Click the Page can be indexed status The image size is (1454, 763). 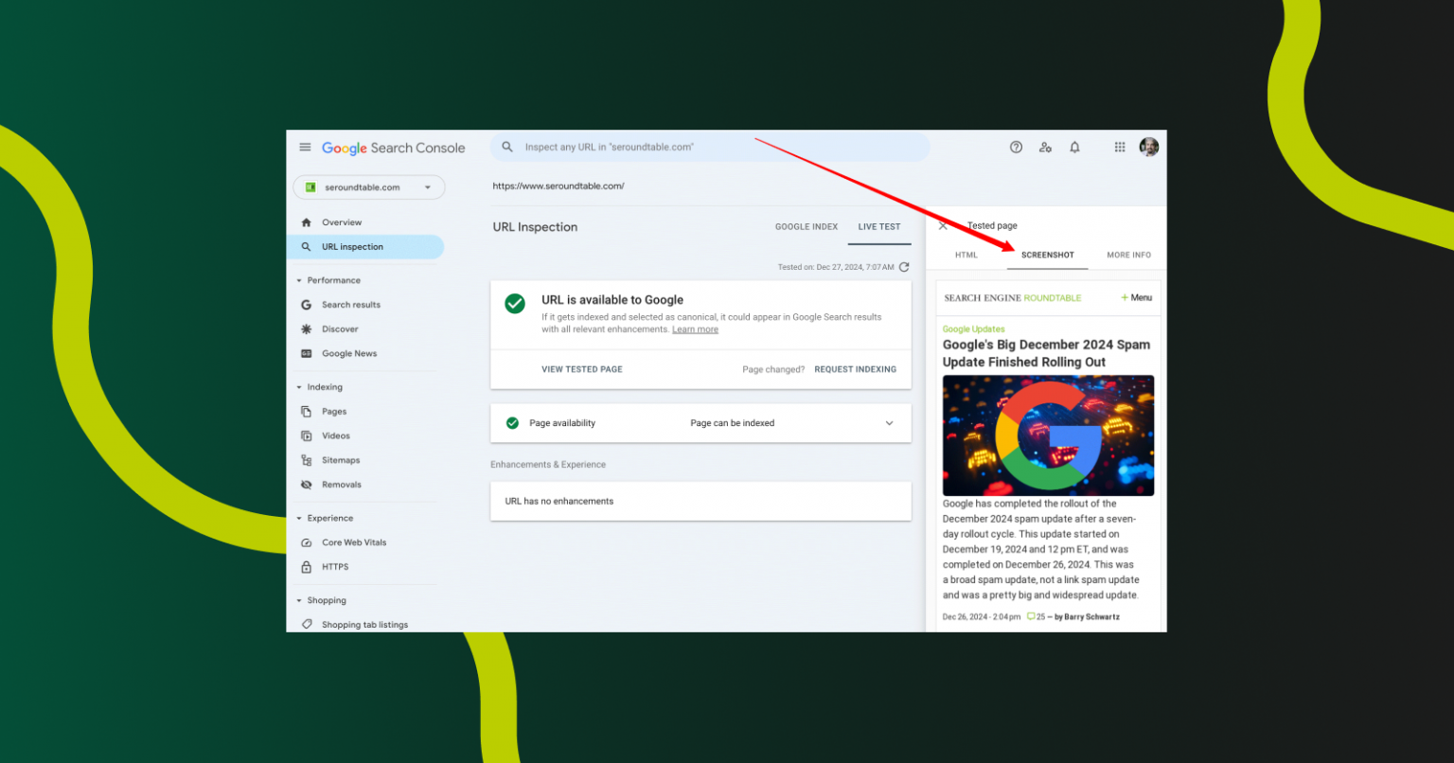pos(733,423)
